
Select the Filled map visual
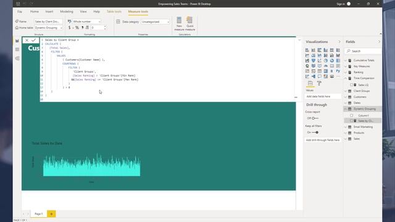[314, 66]
